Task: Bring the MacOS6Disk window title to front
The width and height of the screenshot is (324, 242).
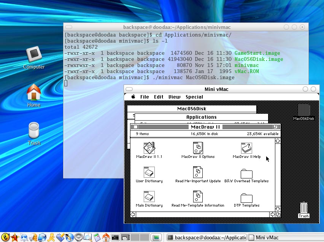Action: coord(192,108)
